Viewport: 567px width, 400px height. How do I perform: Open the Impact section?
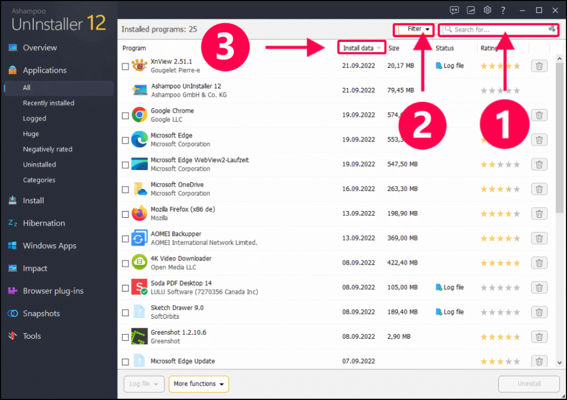coord(35,269)
